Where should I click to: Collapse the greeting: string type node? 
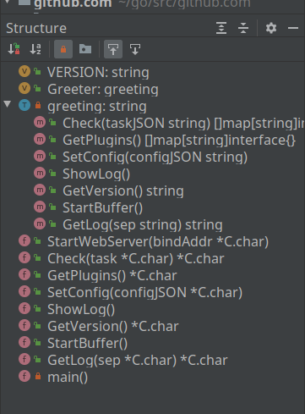pos(8,104)
